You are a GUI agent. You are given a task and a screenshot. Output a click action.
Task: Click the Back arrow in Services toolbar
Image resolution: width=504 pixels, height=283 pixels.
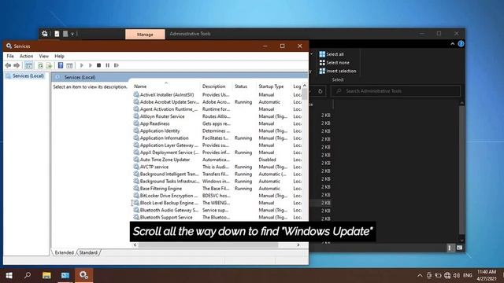[x=8, y=65]
